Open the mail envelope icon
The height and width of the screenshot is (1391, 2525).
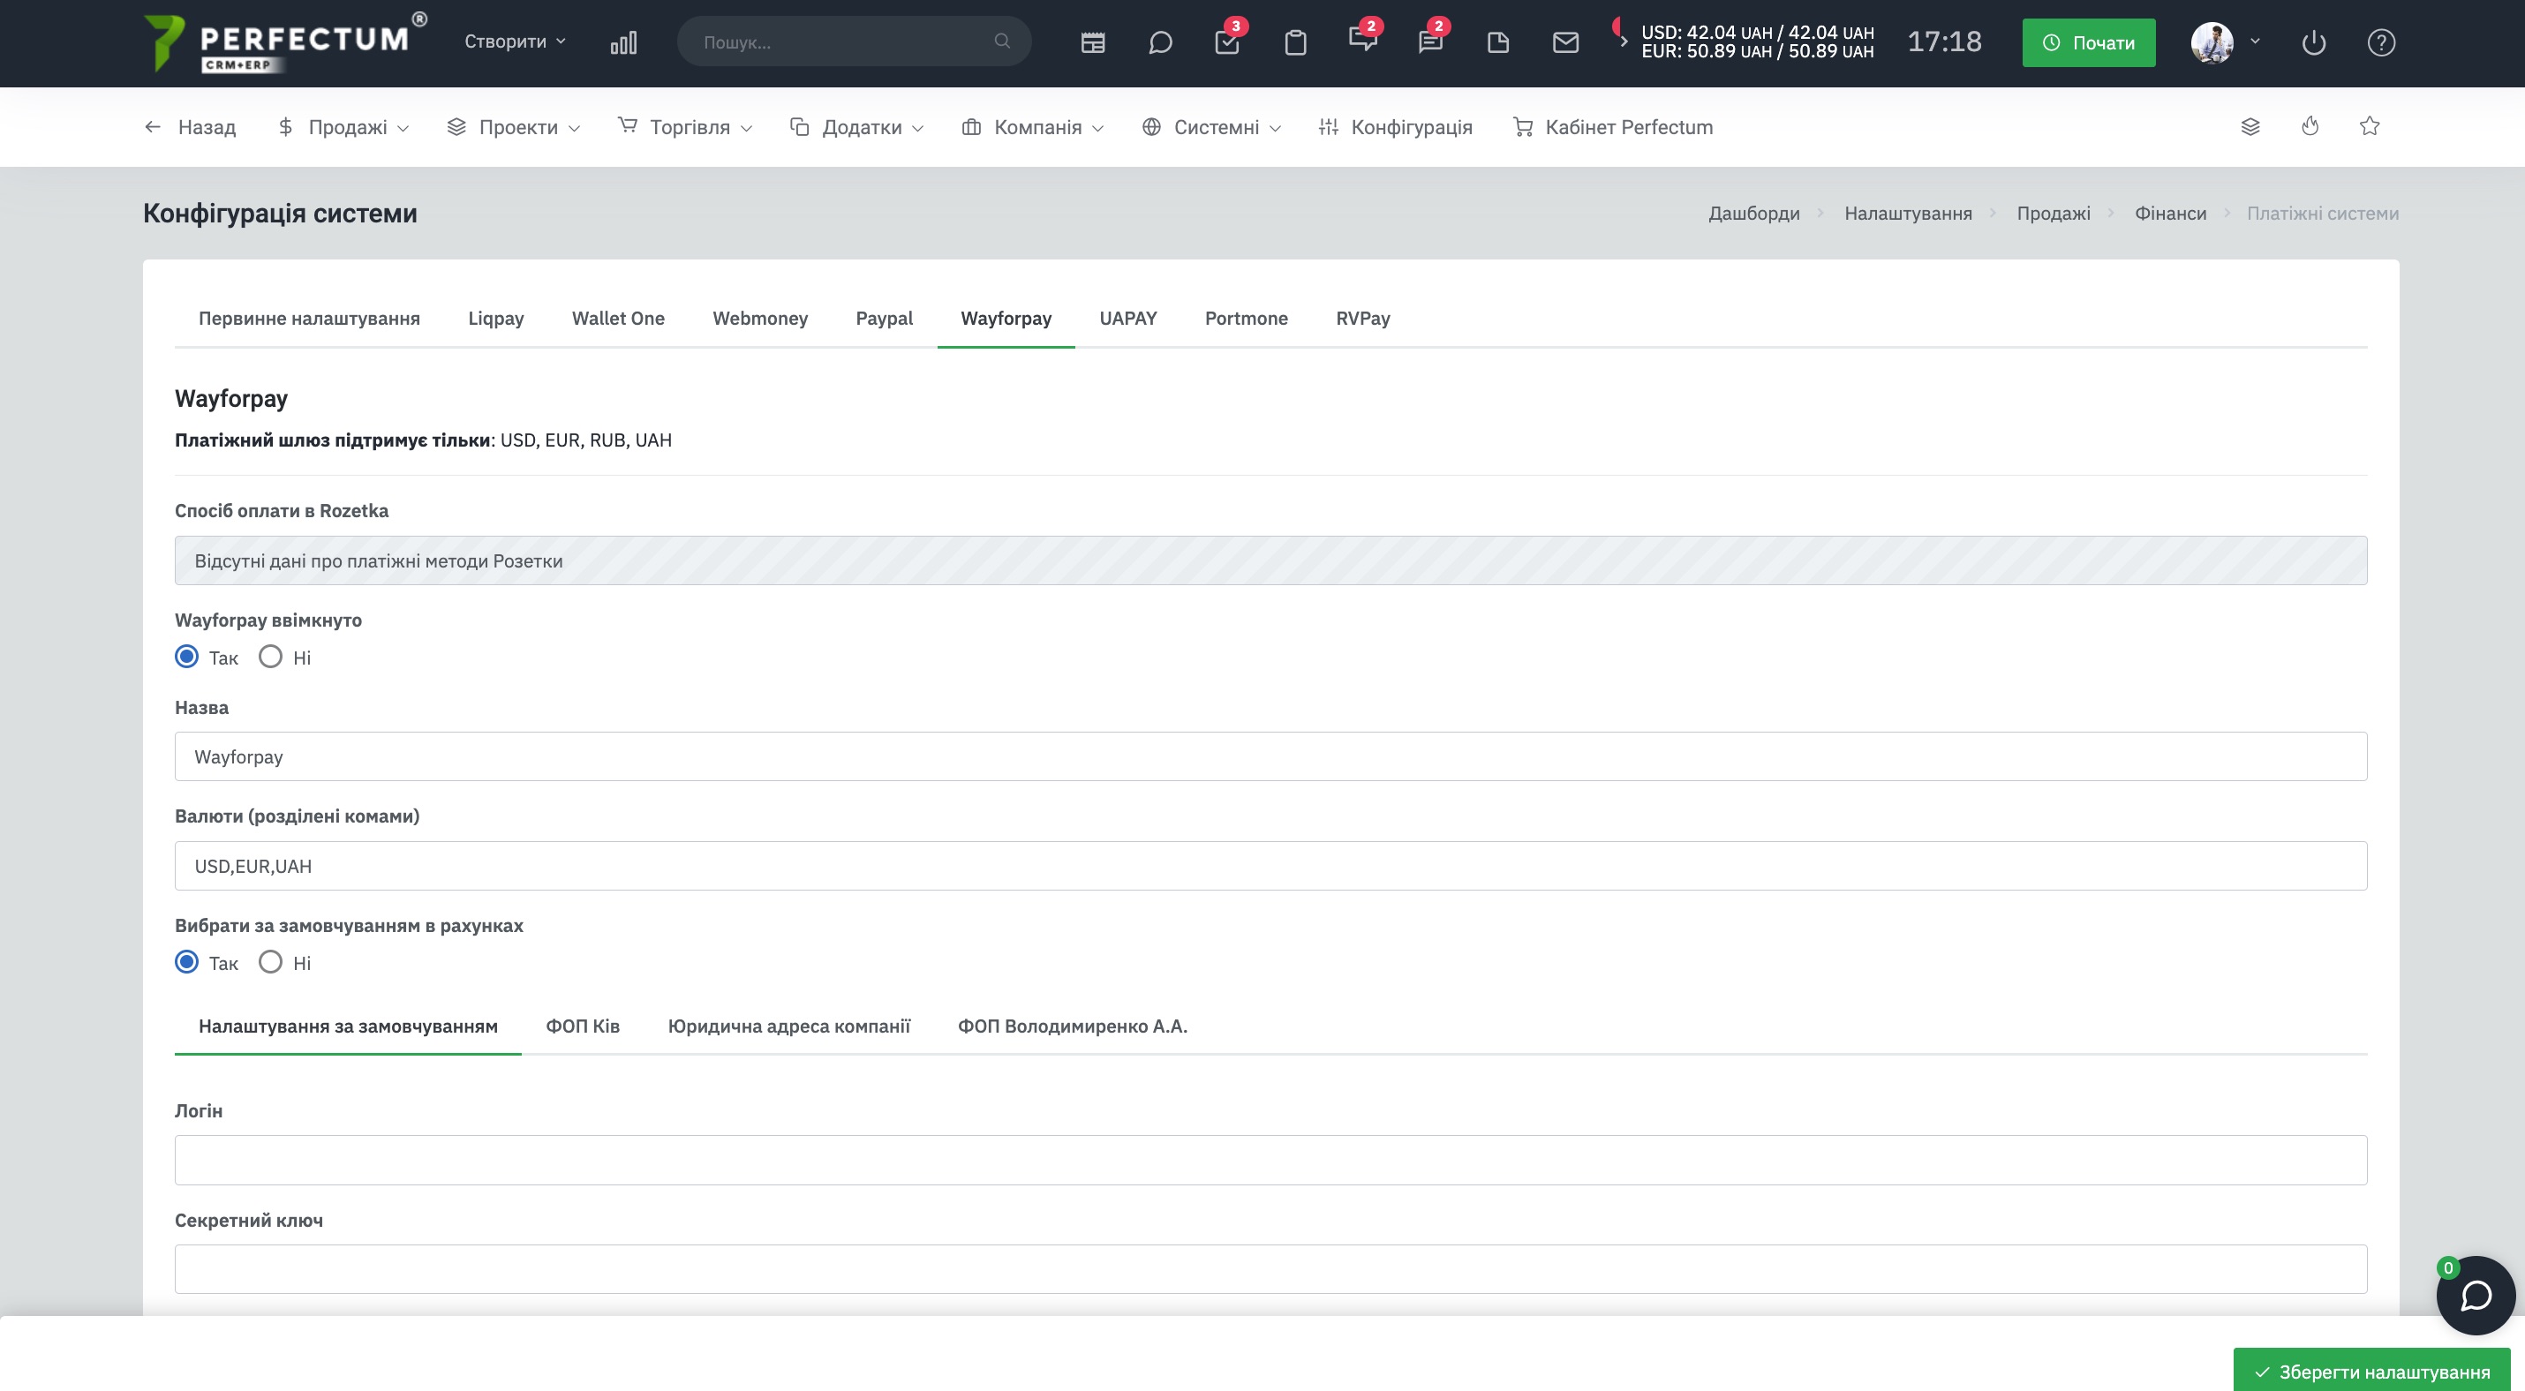tap(1565, 42)
